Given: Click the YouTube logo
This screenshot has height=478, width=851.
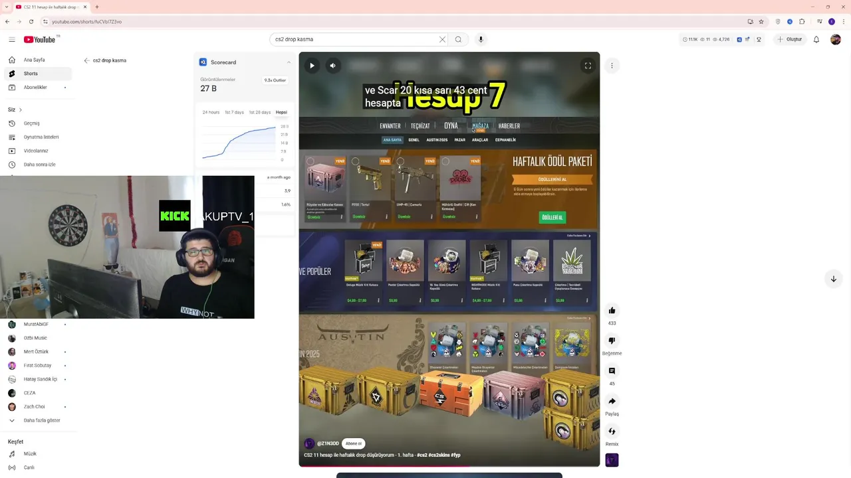Looking at the screenshot, I should pyautogui.click(x=40, y=39).
